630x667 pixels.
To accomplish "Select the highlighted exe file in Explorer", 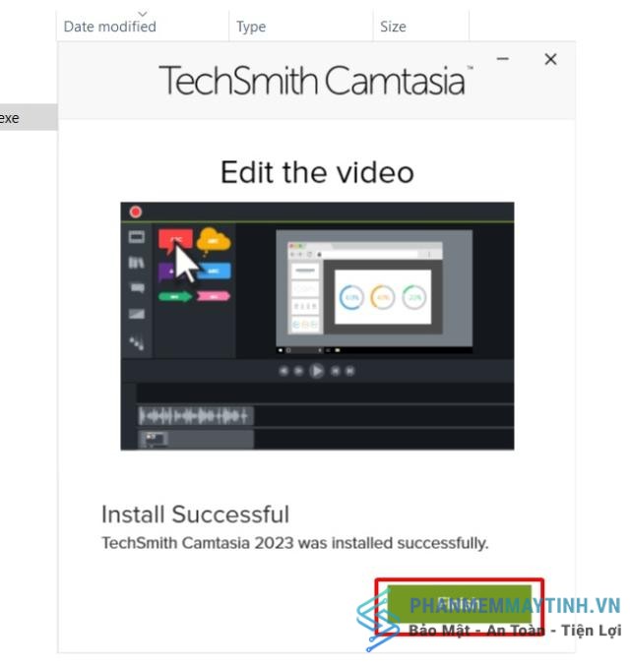I will (29, 117).
